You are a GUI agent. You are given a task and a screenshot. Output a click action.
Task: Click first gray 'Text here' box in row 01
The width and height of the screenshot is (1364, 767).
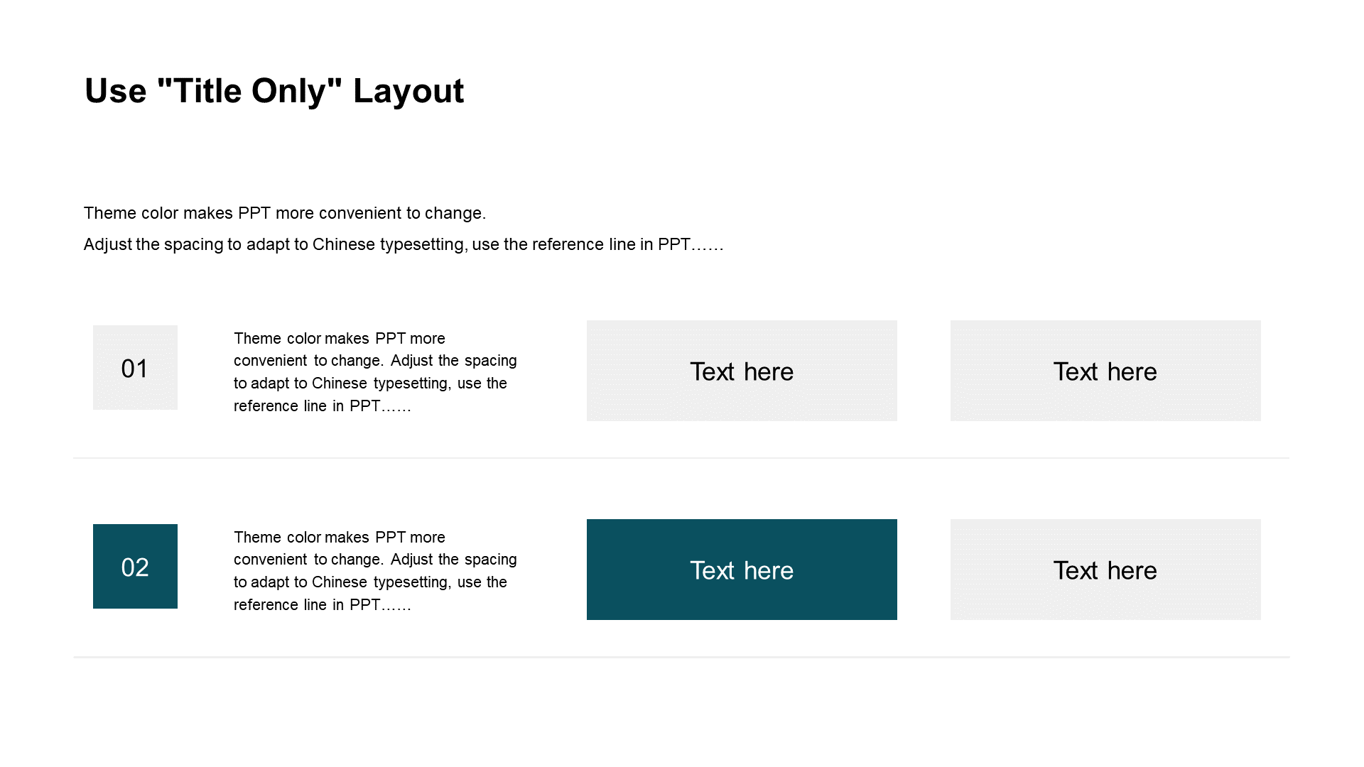click(x=742, y=371)
